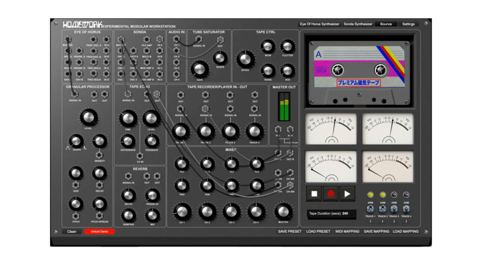Viewport: 482px width, 265px height.
Task: Click the Clean button
Action: coord(72,231)
